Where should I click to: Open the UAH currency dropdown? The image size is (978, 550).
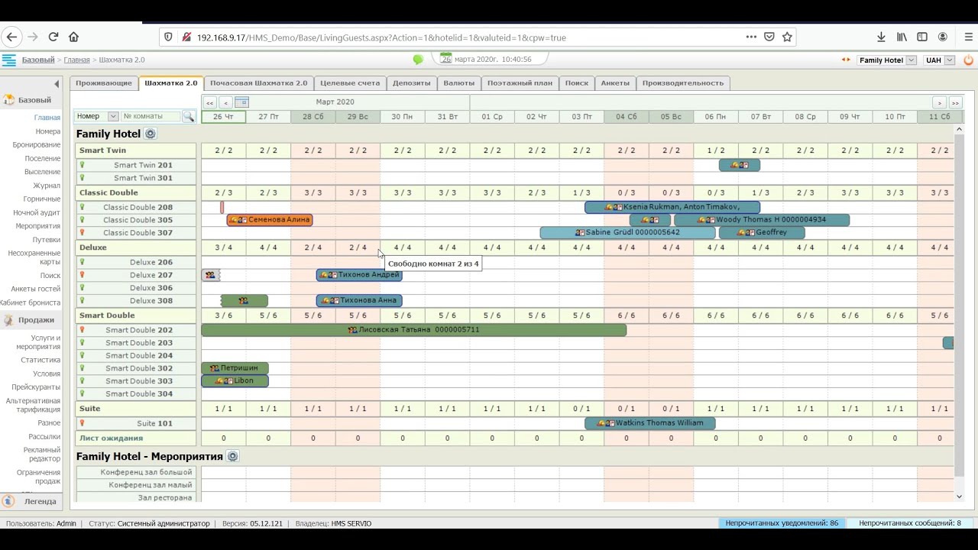point(939,60)
